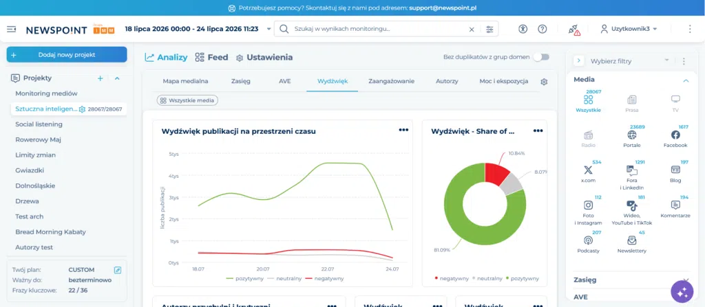Collapse the Projekty list chevron
The image size is (705, 307).
click(x=117, y=78)
